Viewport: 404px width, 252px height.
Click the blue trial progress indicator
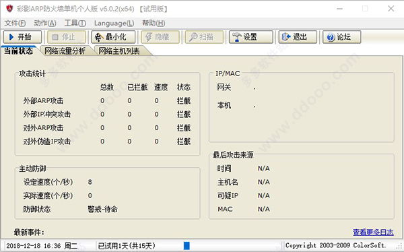[187, 245]
